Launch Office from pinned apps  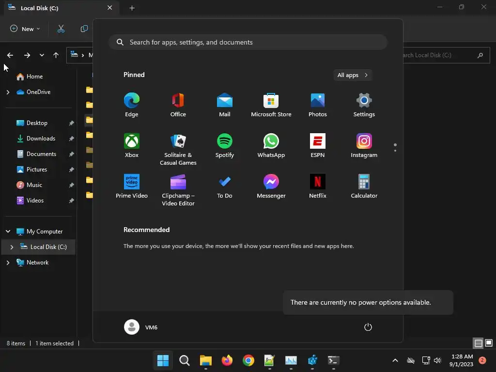pos(178,105)
